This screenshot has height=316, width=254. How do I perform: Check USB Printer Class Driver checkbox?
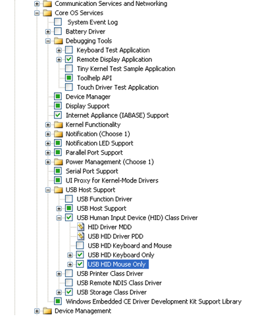coord(69,273)
